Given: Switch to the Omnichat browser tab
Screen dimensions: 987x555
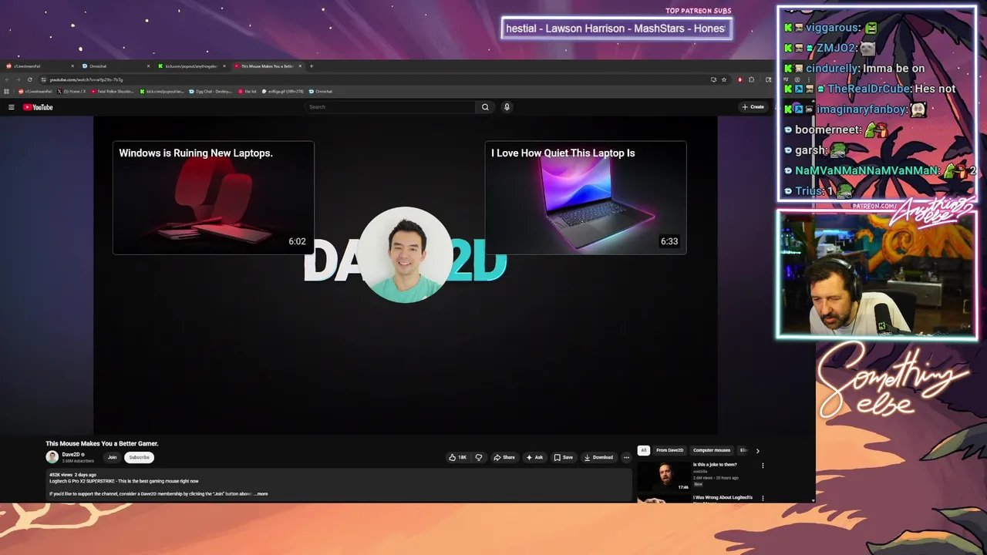Looking at the screenshot, I should (116, 66).
